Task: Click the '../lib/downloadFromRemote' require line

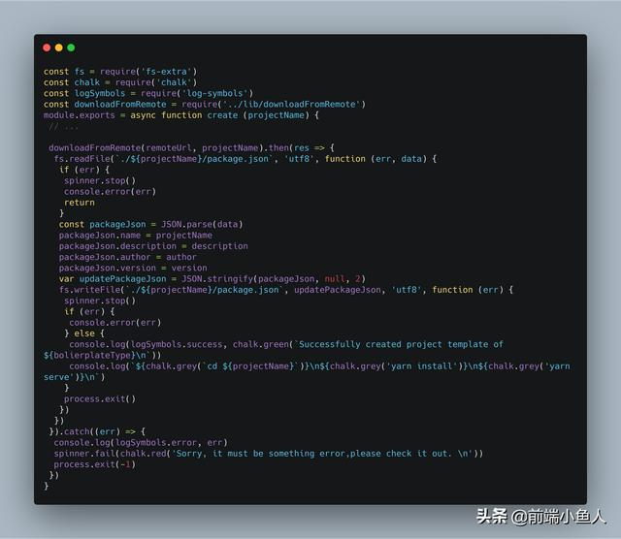Action: tap(205, 104)
